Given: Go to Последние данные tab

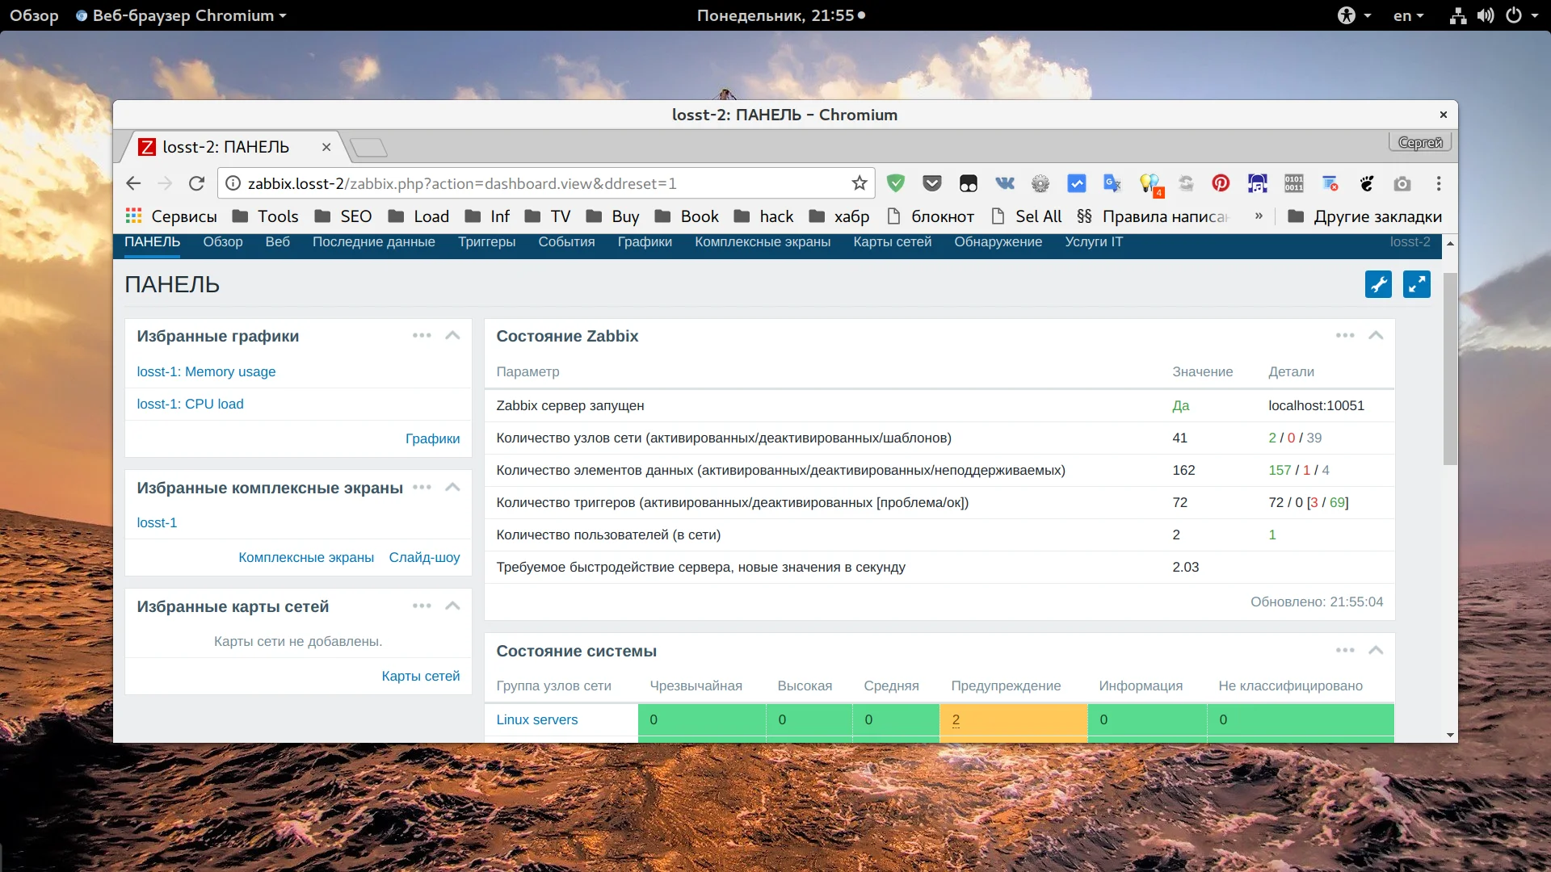Looking at the screenshot, I should coord(373,242).
